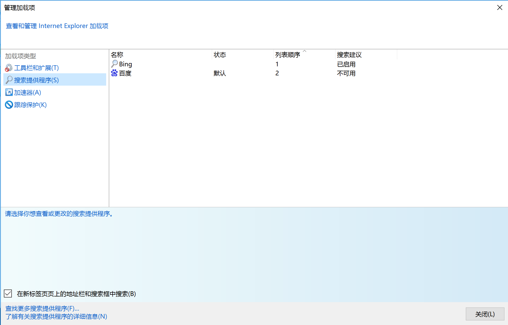Click the Tracking Protection blocked icon

pos(9,105)
